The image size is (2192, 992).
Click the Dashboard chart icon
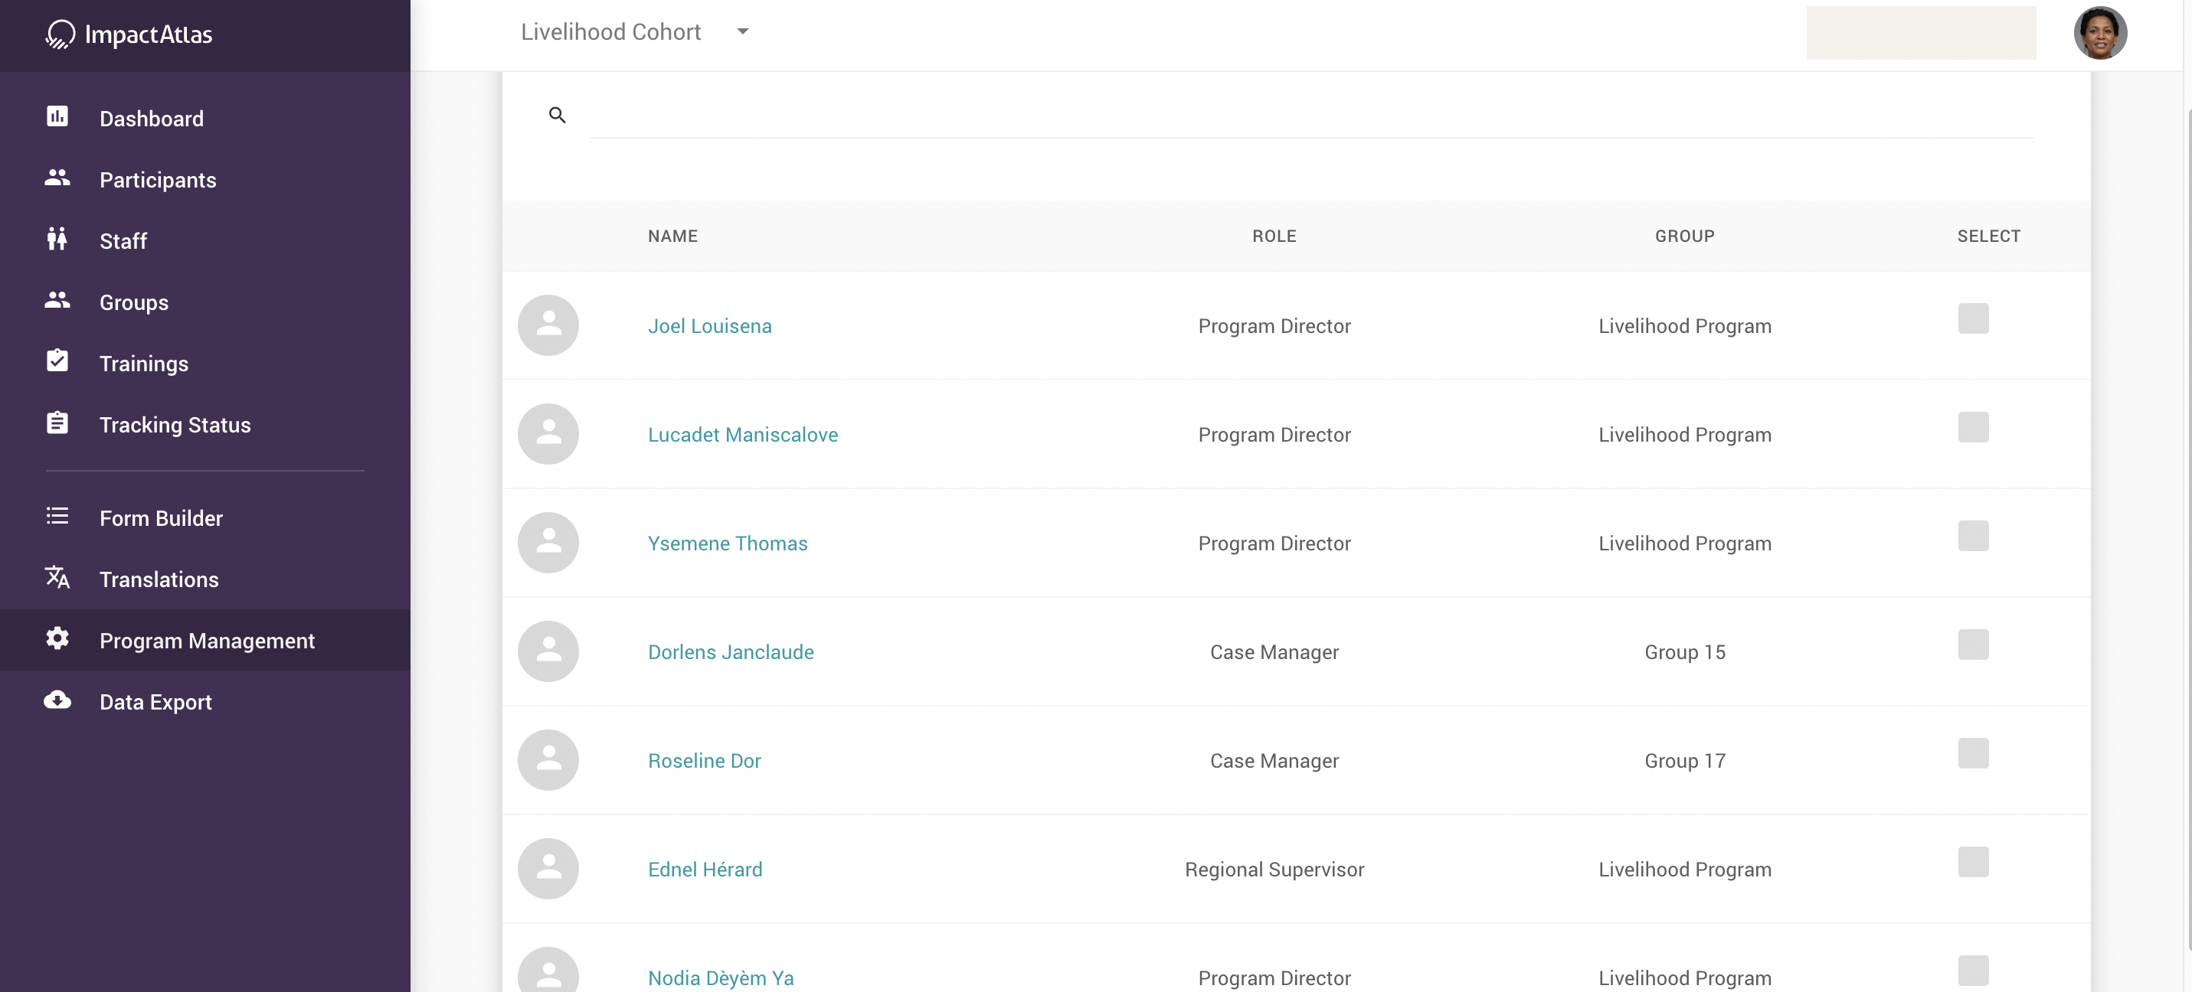pos(57,116)
